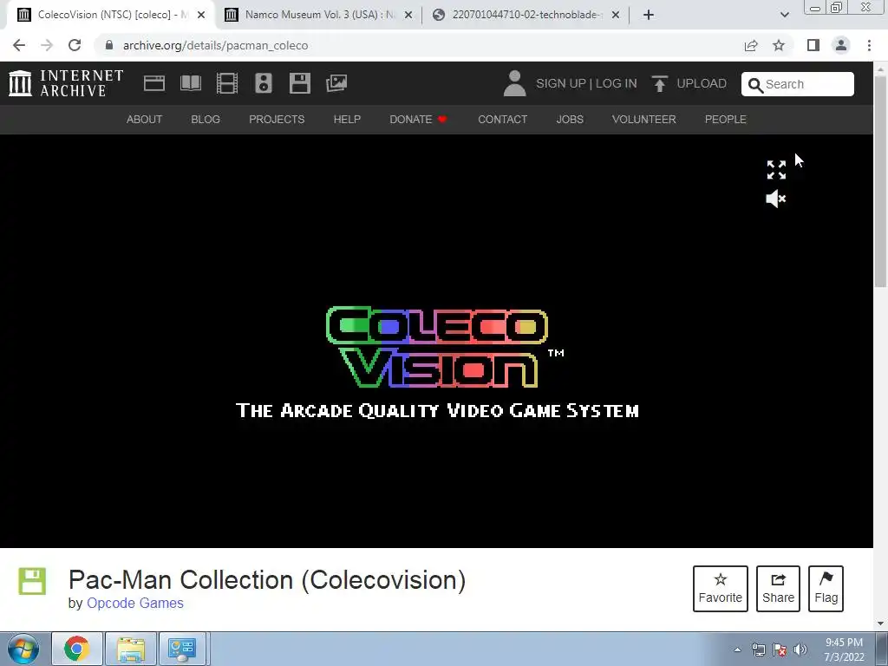Go back to previous page
Image resolution: width=888 pixels, height=666 pixels.
[19, 45]
